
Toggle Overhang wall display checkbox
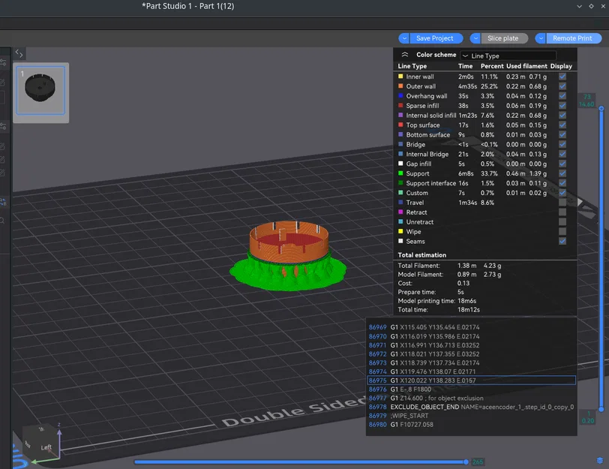pyautogui.click(x=562, y=96)
